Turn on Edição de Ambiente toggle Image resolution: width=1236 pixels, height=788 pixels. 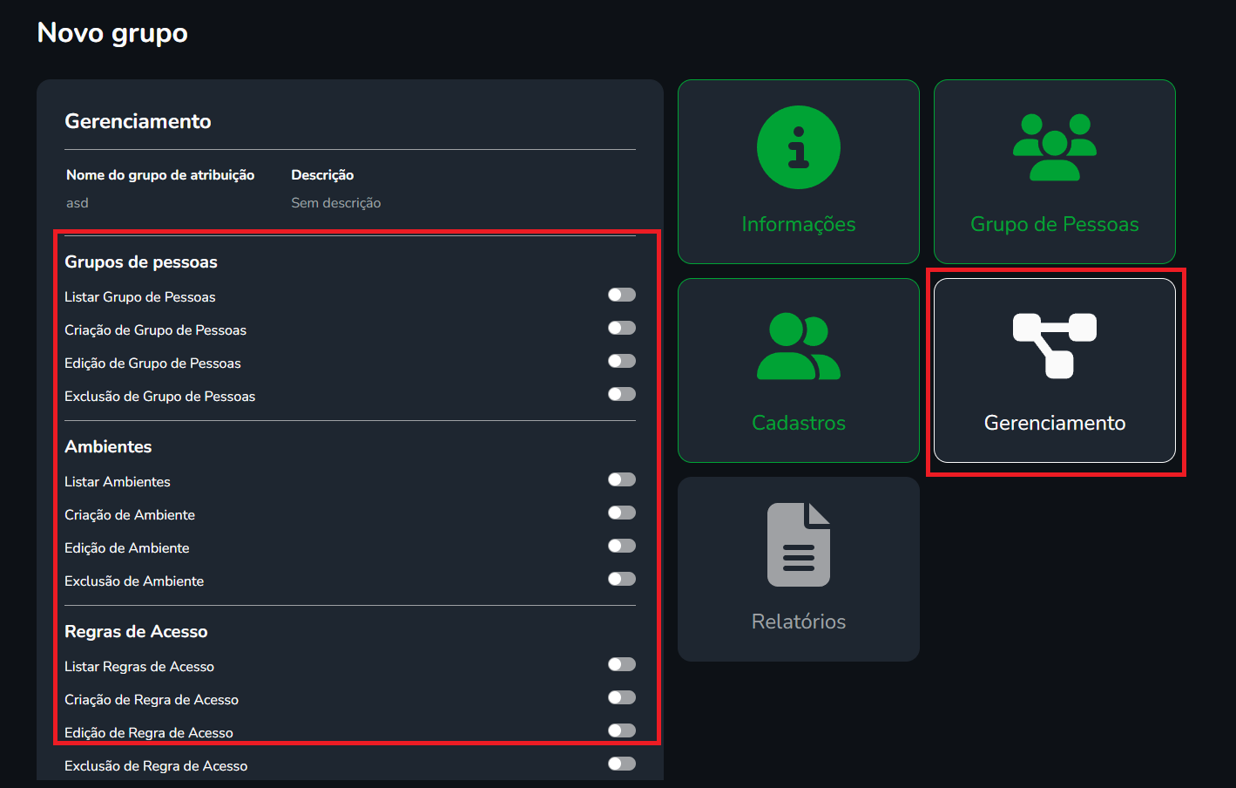point(622,546)
